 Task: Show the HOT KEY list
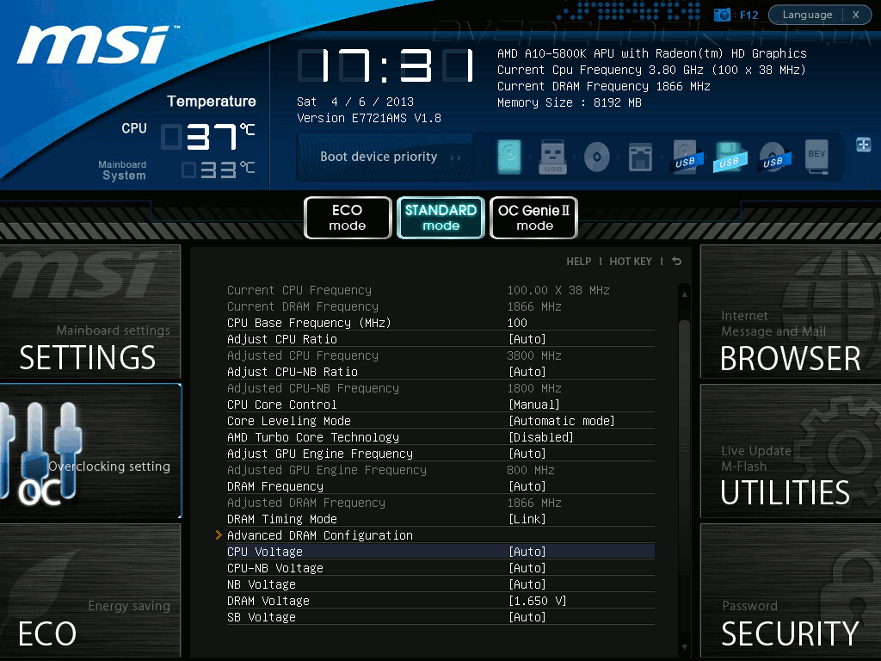coord(631,262)
